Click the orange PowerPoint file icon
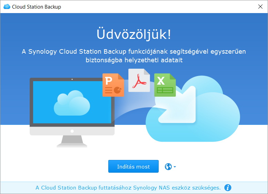The image size is (268, 194). [113, 85]
